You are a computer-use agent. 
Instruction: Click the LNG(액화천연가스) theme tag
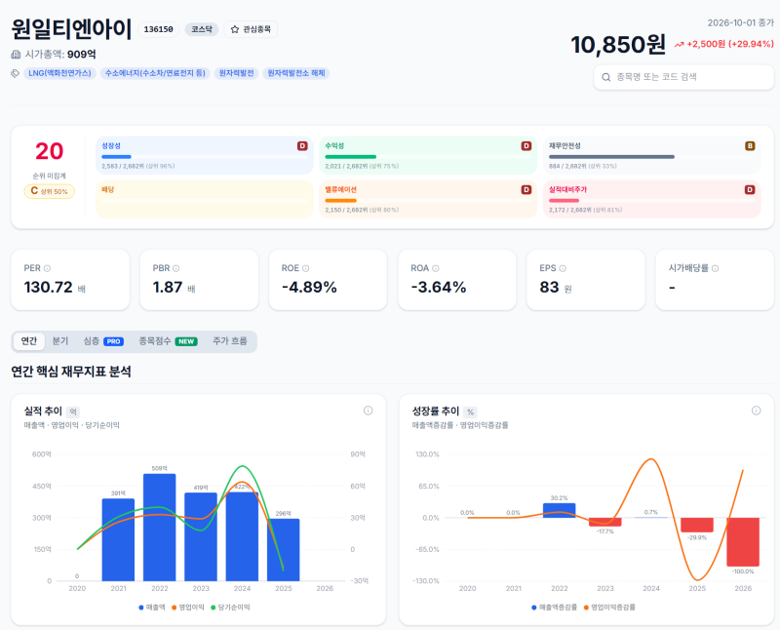coord(59,73)
